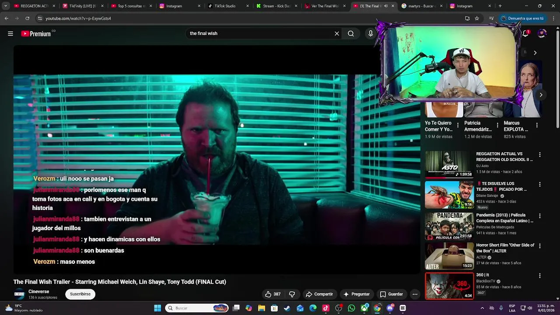Clear search text with the X icon
The image size is (560, 315).
[x=337, y=34]
